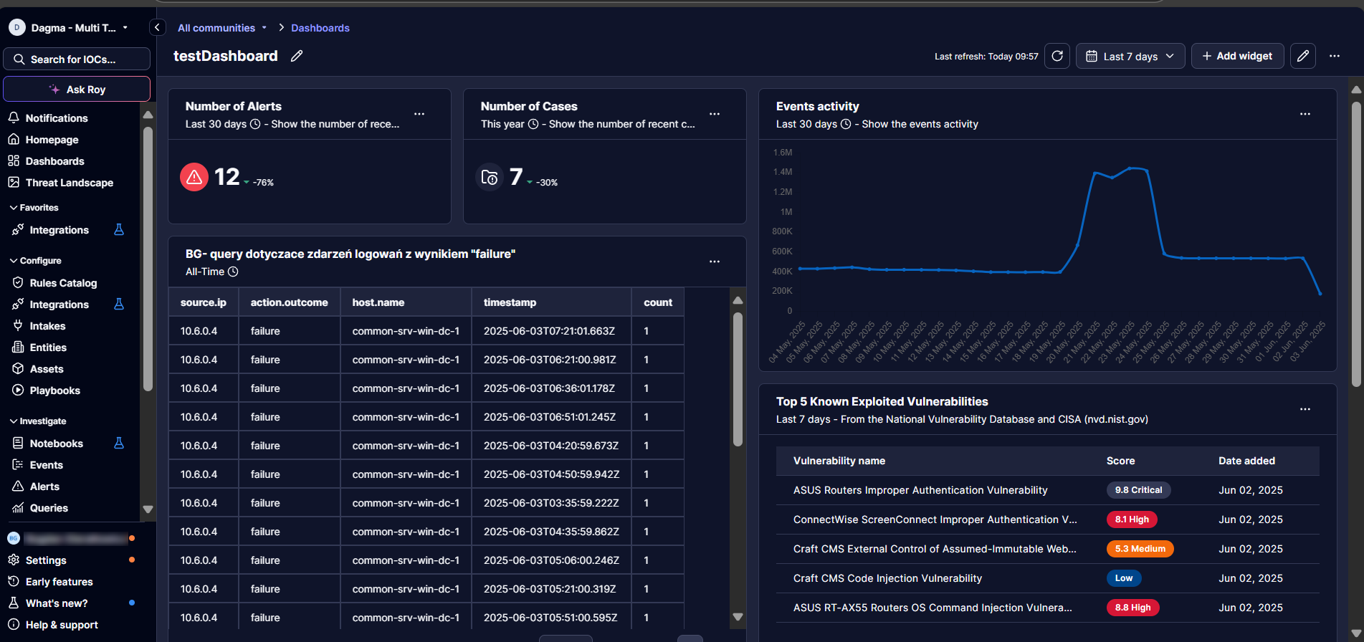Collapse the Favorites sidebar section
The image size is (1364, 642).
(x=34, y=208)
